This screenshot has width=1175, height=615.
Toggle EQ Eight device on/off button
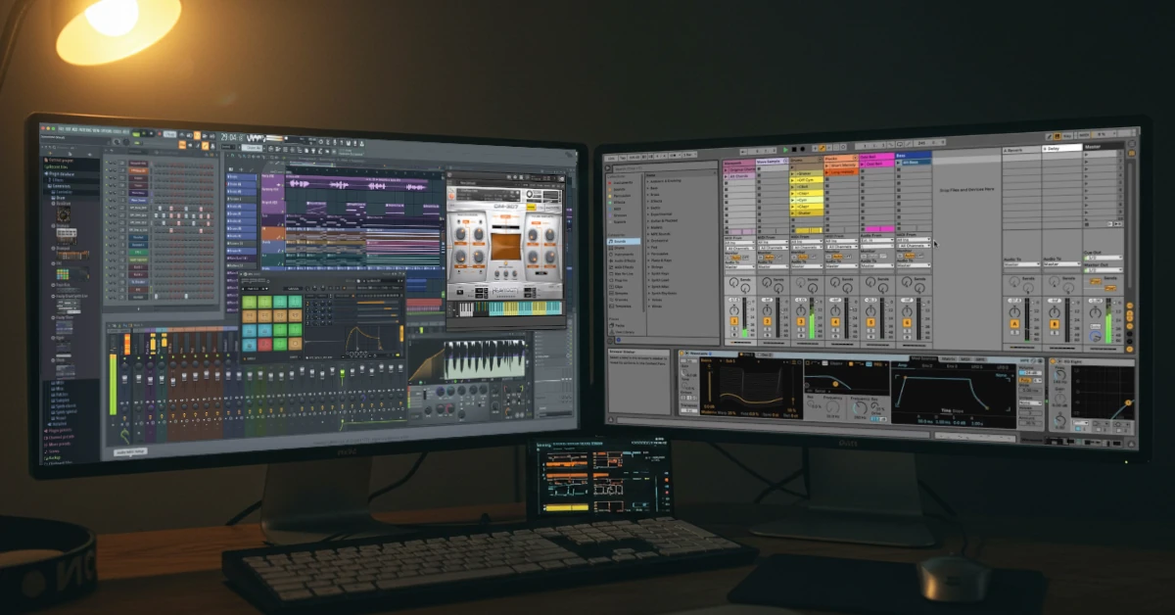coord(1053,361)
